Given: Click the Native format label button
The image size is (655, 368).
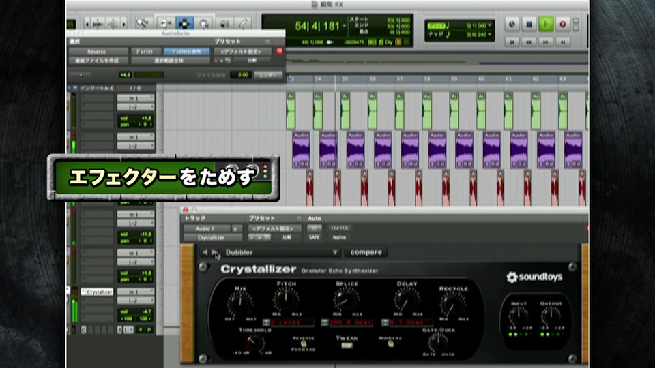Looking at the screenshot, I should pyautogui.click(x=339, y=237).
